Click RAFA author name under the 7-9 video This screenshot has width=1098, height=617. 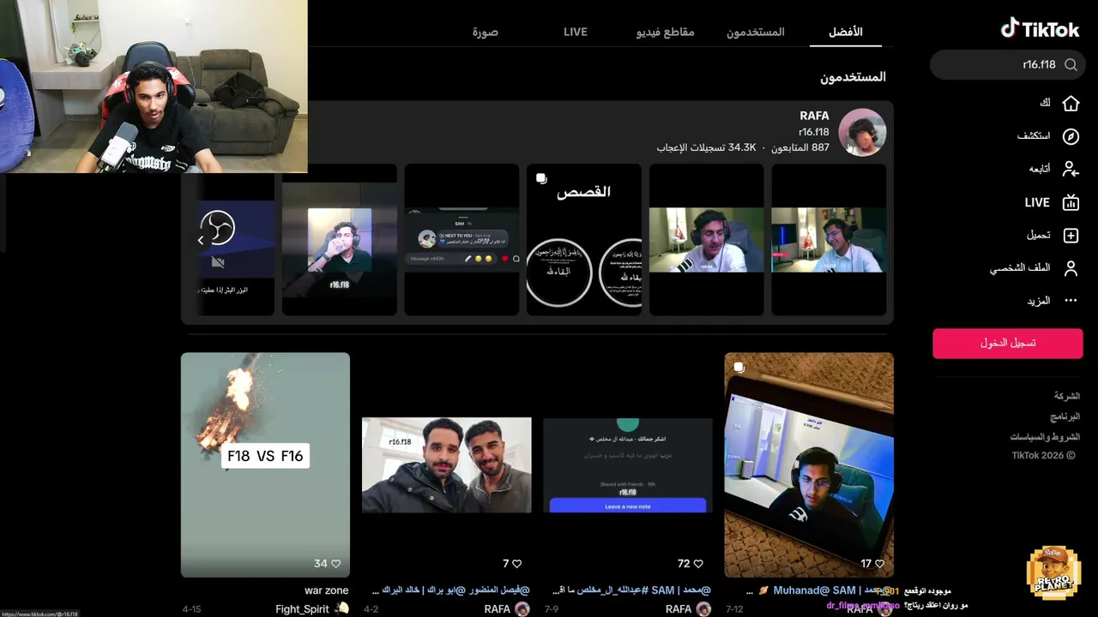pos(679,609)
